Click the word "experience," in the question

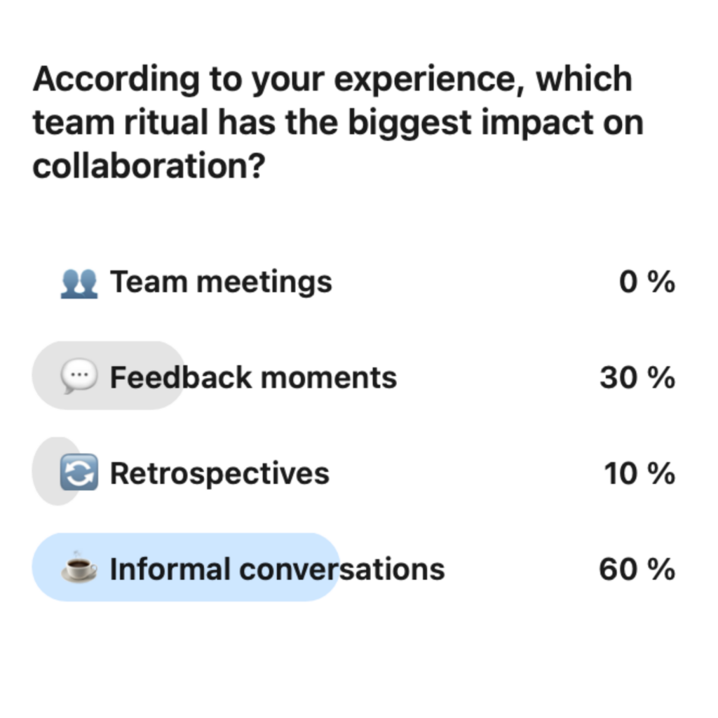pyautogui.click(x=429, y=81)
